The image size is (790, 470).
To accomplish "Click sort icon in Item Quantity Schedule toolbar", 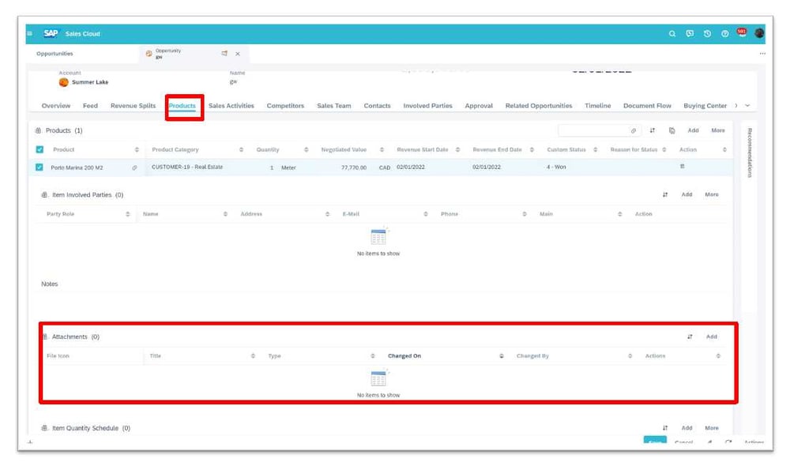I will coord(665,427).
